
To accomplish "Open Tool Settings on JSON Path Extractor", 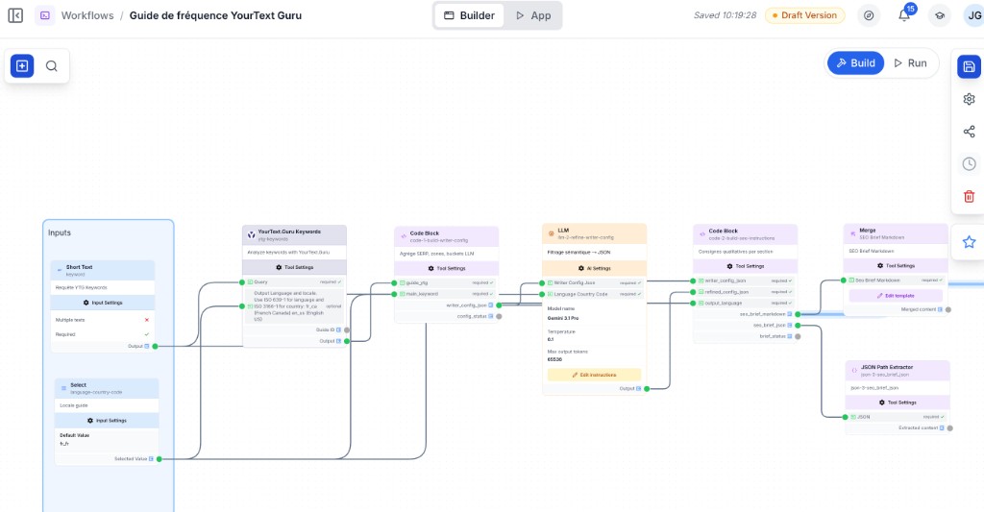I will pyautogui.click(x=898, y=402).
